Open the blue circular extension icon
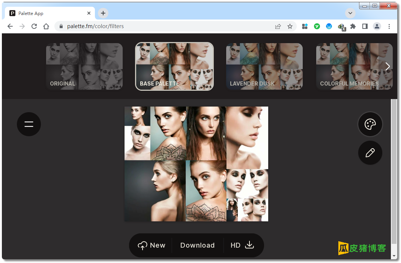Image resolution: width=401 pixels, height=263 pixels. click(329, 26)
